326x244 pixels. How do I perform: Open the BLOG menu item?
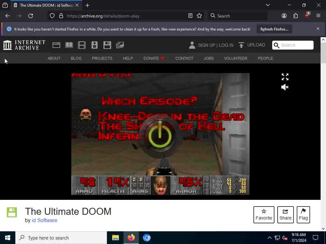pos(76,58)
